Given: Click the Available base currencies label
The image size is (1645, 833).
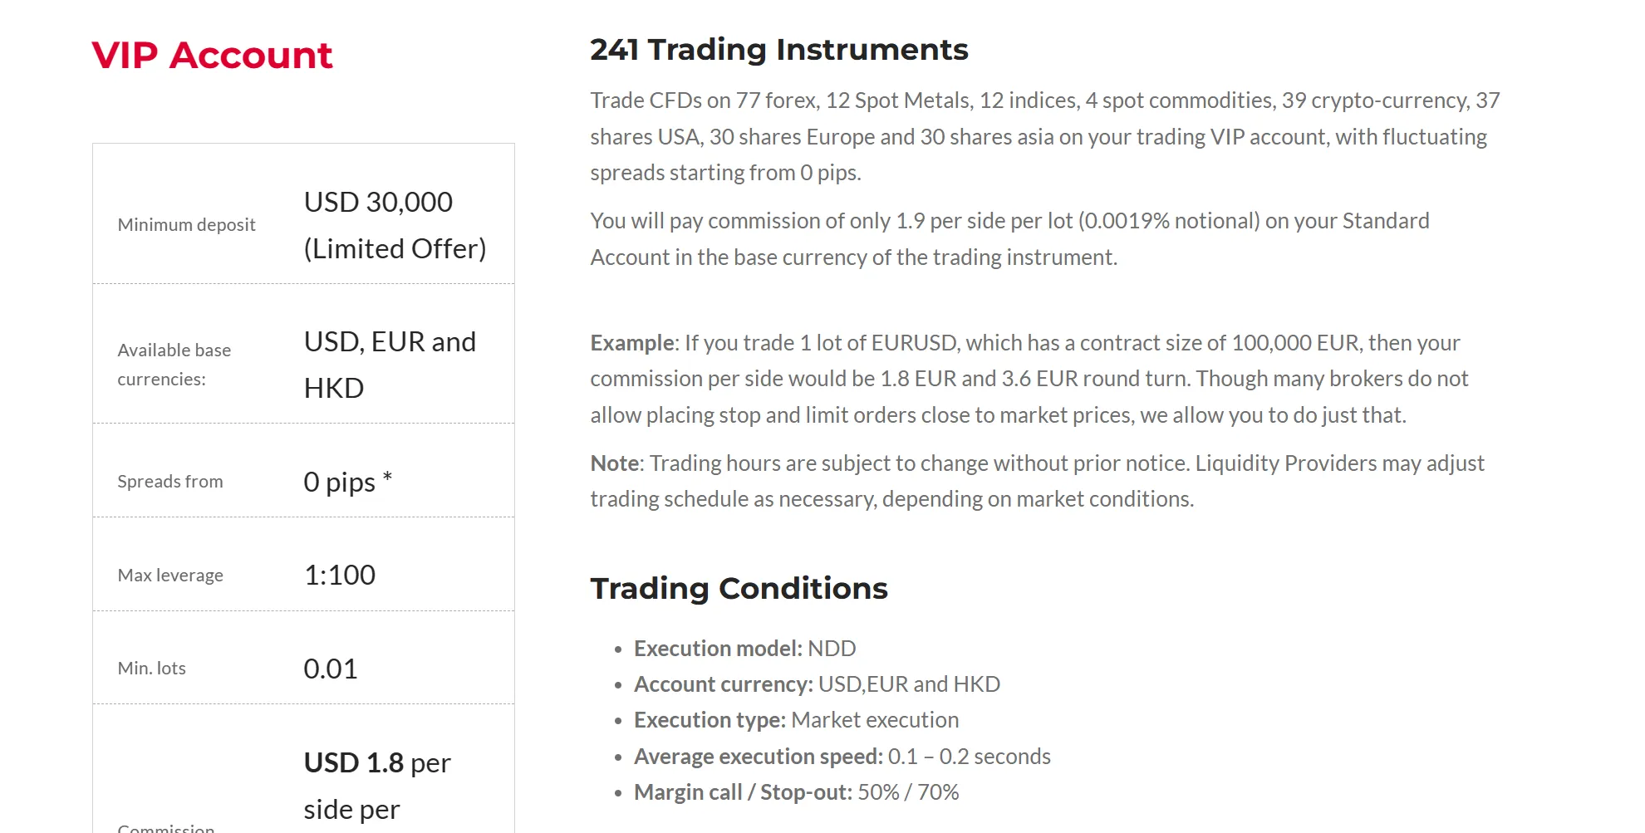Looking at the screenshot, I should 174,365.
